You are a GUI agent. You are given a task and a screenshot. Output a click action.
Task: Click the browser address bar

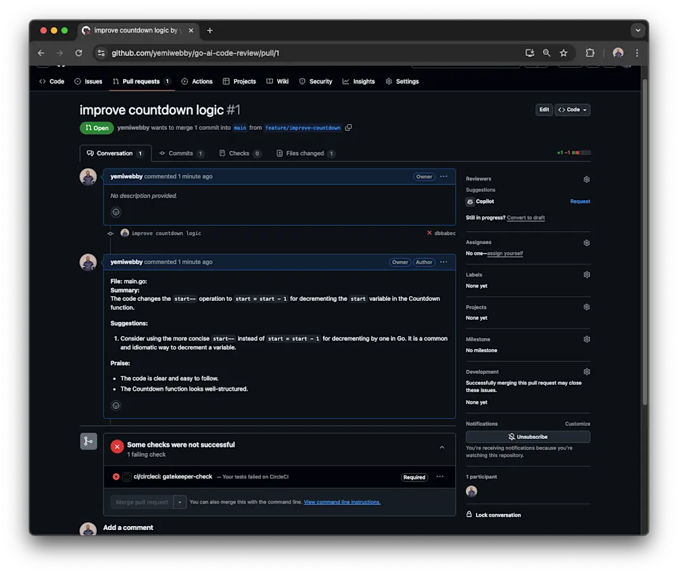270,53
